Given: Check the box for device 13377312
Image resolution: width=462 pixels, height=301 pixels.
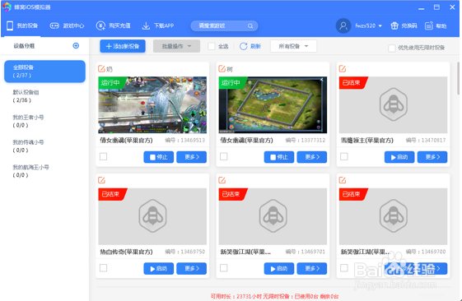Looking at the screenshot, I should click(x=224, y=156).
